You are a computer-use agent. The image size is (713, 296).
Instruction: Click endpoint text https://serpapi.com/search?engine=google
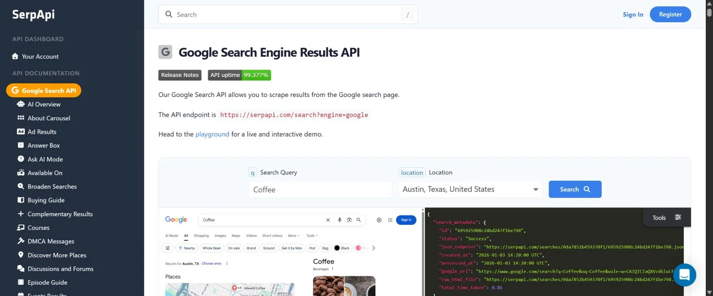[294, 115]
